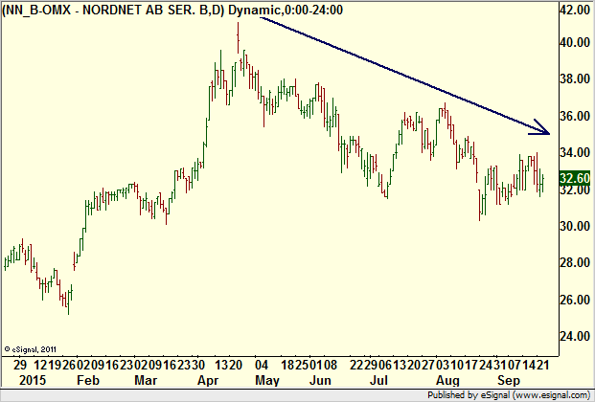Click the 42.00 price axis label
The width and height of the screenshot is (595, 402).
point(575,10)
